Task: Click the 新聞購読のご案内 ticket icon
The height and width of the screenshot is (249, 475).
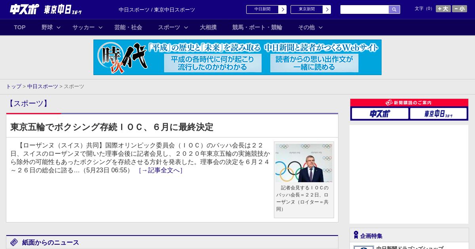Action: [x=389, y=103]
